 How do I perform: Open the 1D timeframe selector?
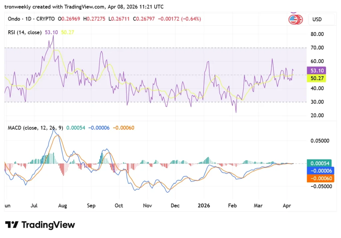point(28,19)
